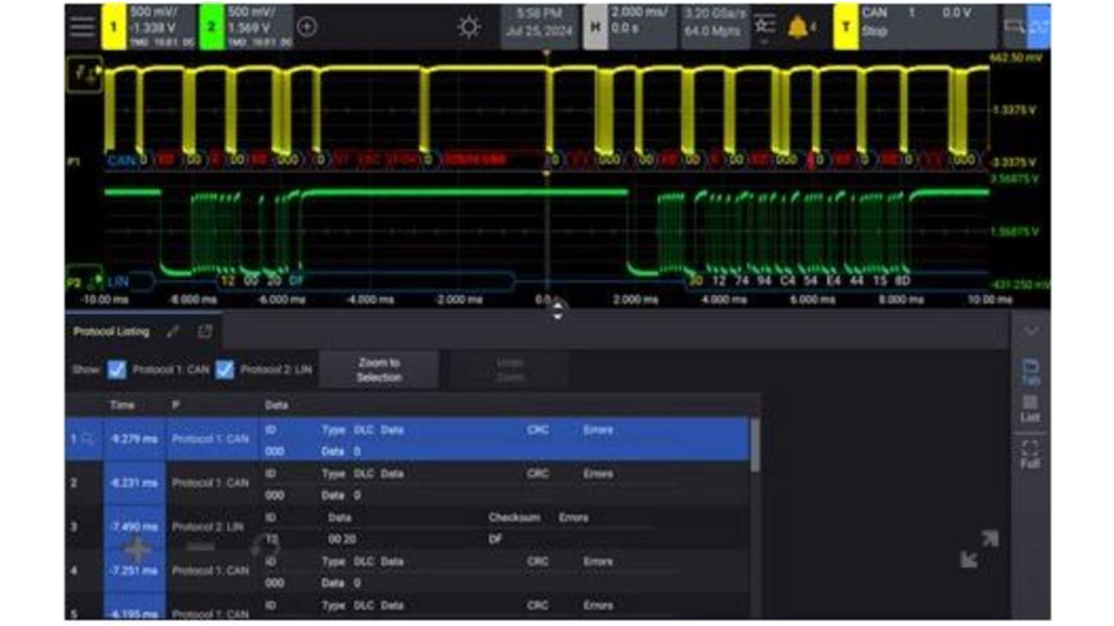Click the Zoom to Selection button
The width and height of the screenshot is (1114, 626).
coord(379,369)
